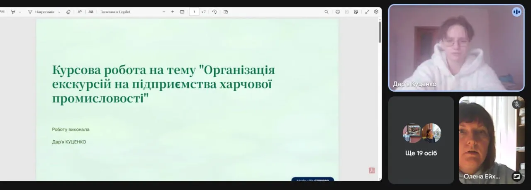Rotate the PDF page
Image resolution: width=531 pixels, height=190 pixels.
(x=214, y=12)
